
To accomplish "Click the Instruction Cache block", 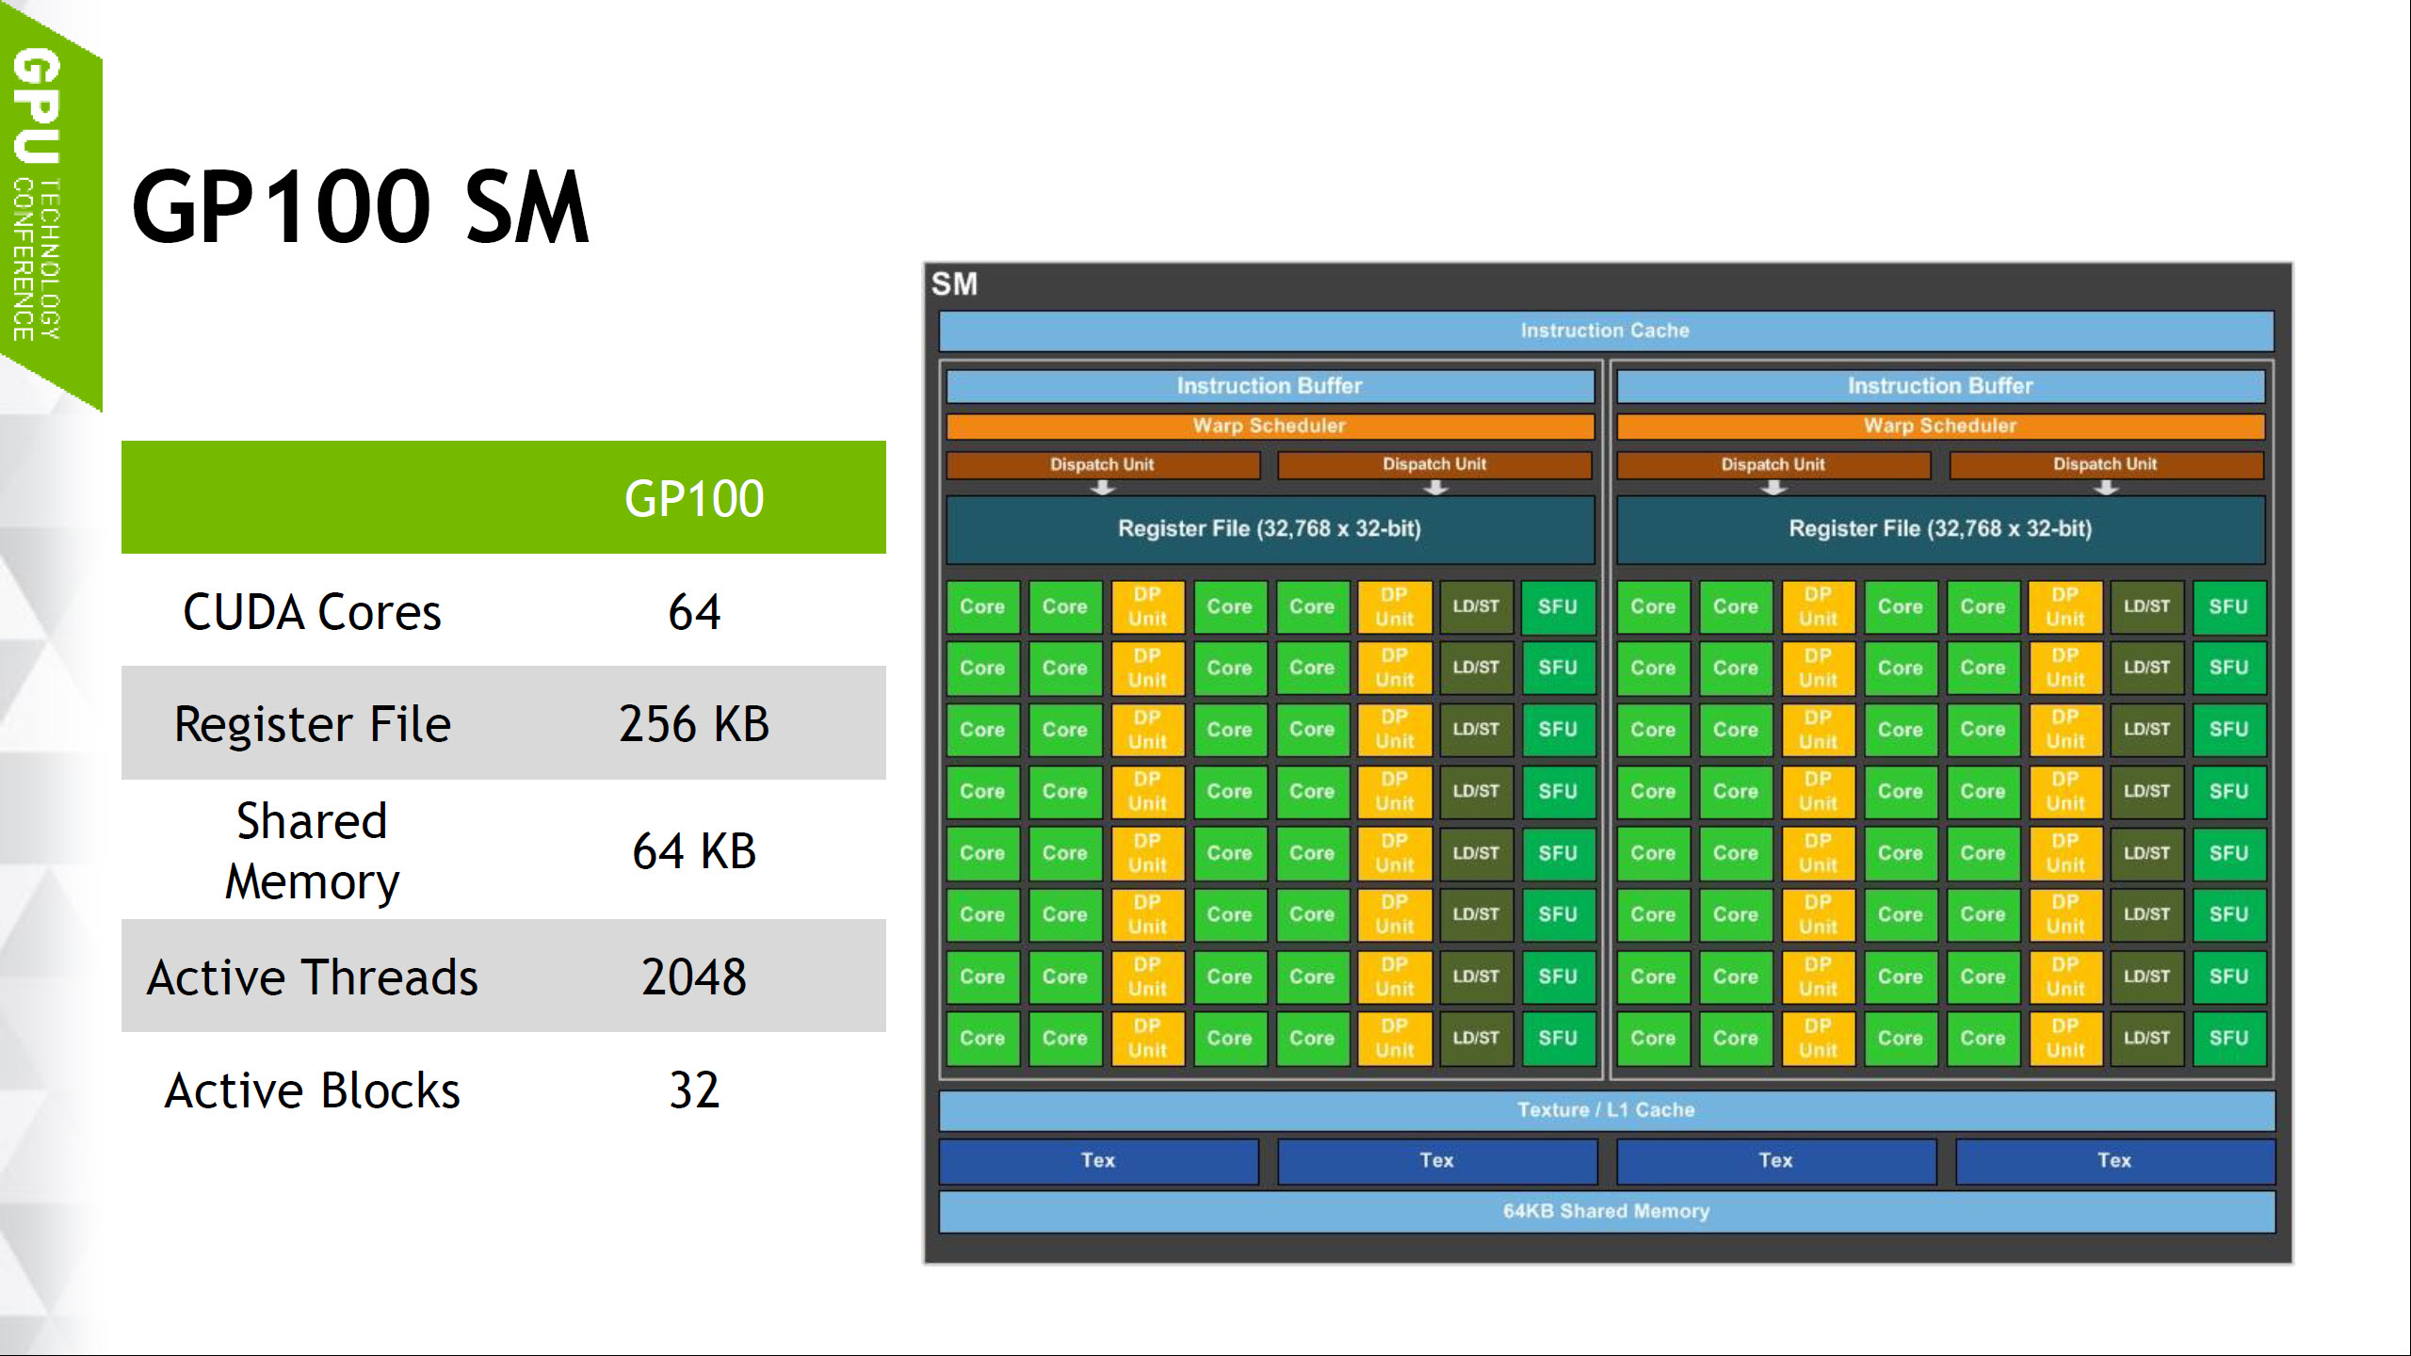I will pos(1604,331).
